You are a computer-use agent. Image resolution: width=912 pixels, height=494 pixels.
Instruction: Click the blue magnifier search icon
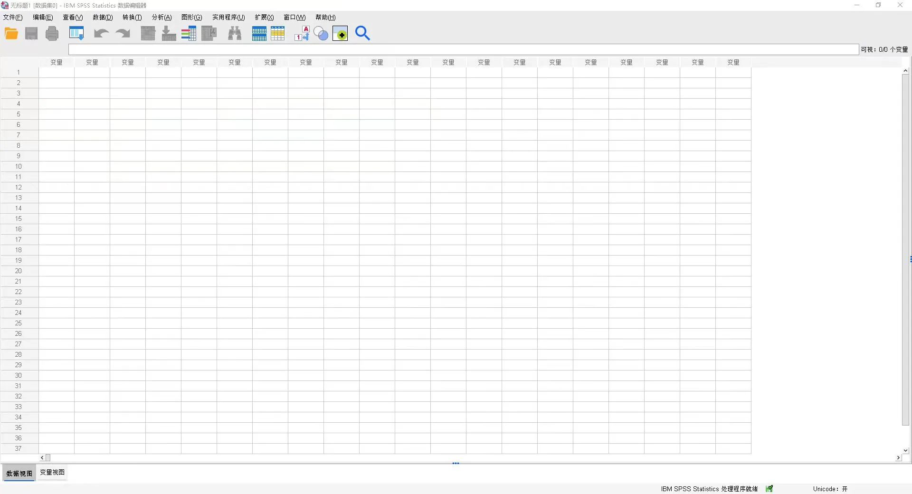coord(362,33)
